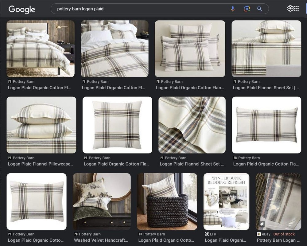
Task: Go to Google home via logo
Action: [21, 9]
